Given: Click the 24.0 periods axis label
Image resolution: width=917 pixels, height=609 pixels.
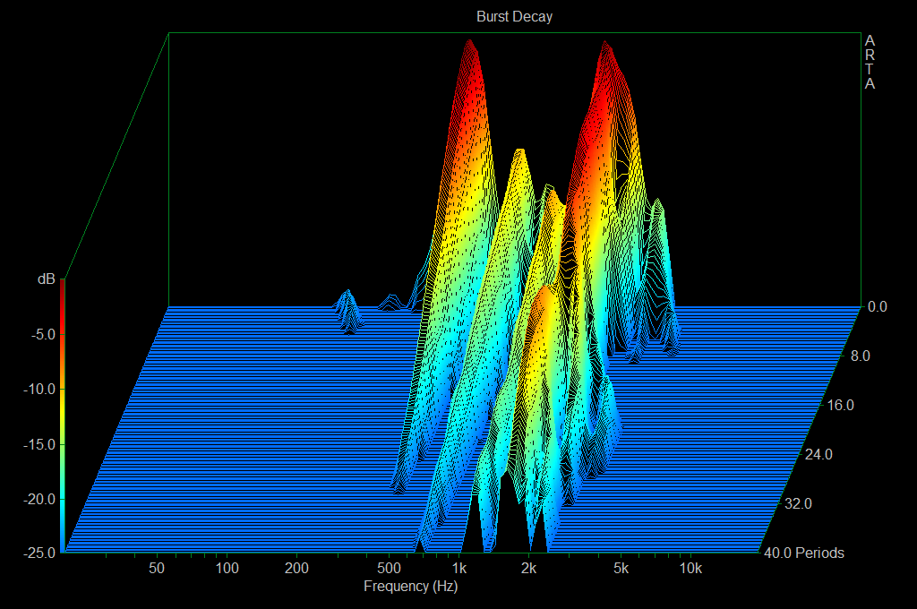Looking at the screenshot, I should coord(818,454).
